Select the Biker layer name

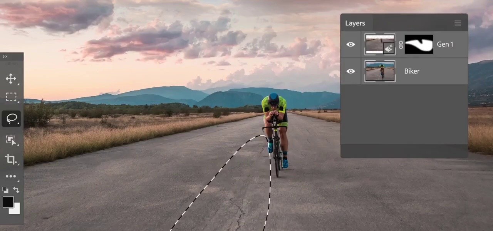412,71
